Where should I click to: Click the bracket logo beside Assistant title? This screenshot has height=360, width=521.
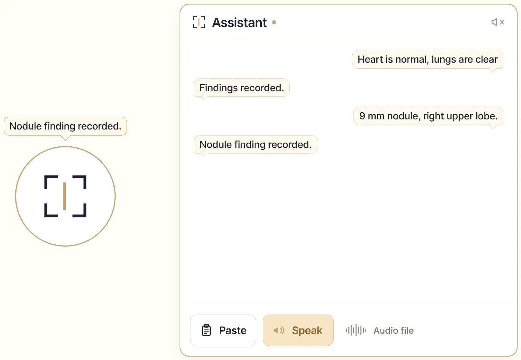pyautogui.click(x=199, y=22)
